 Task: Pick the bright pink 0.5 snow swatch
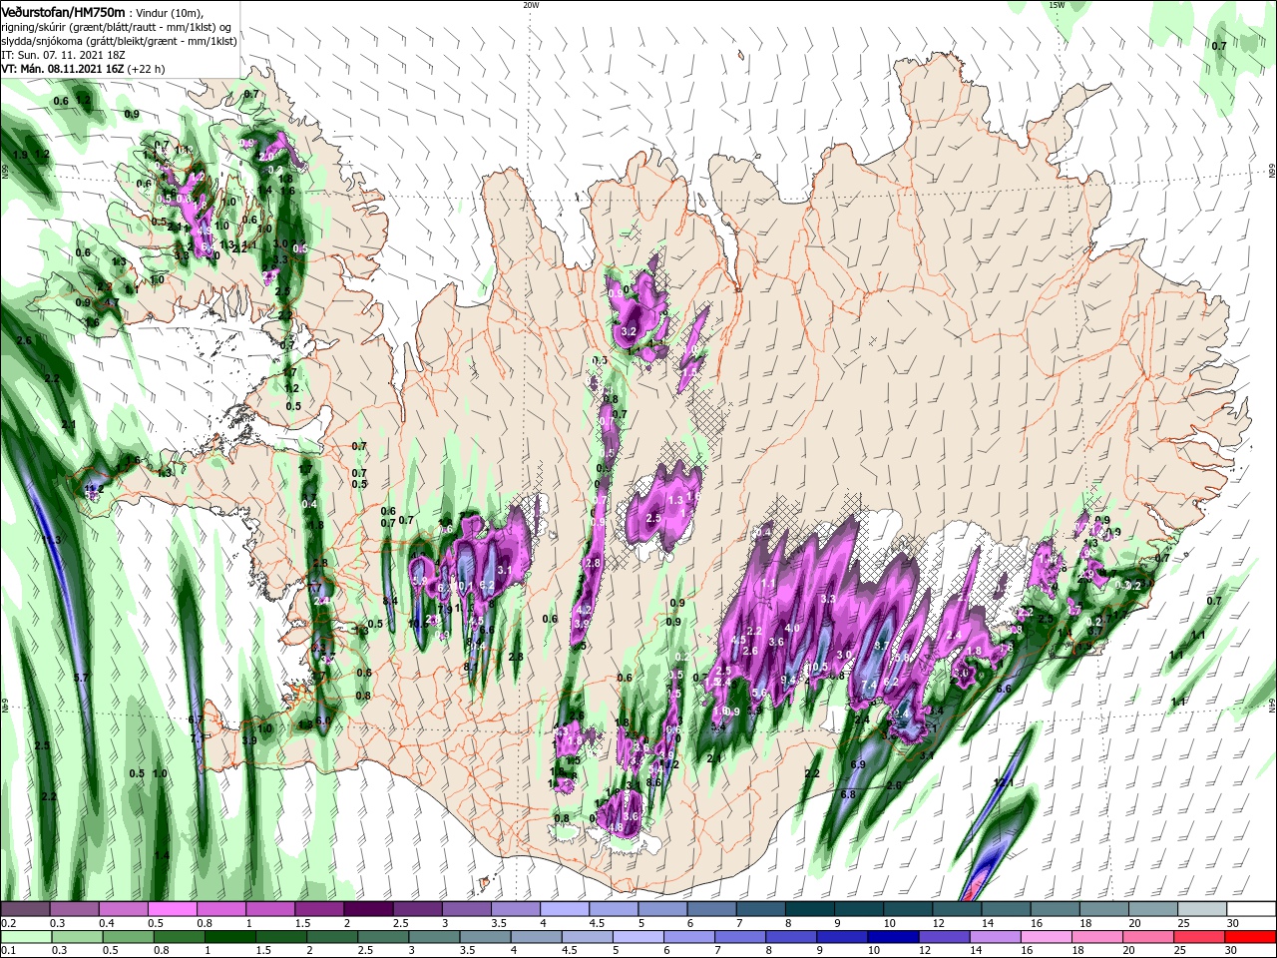(x=173, y=909)
